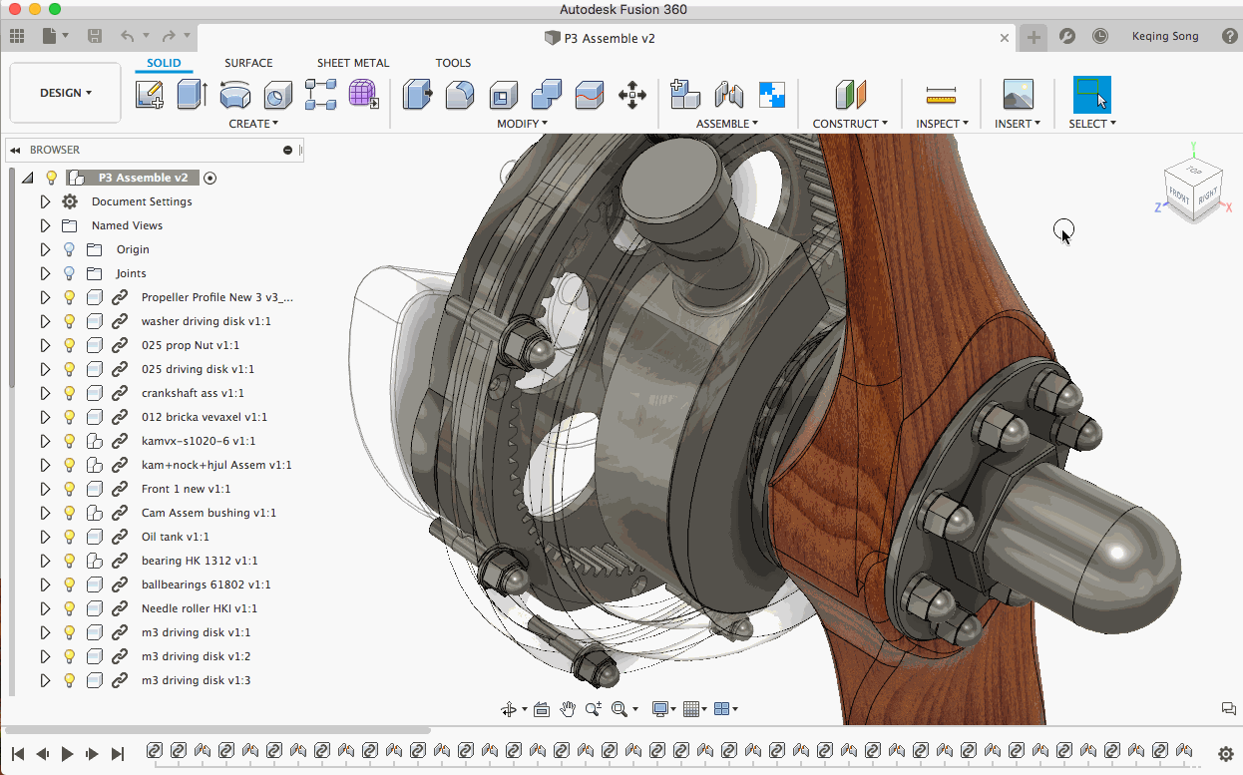Click the Measure tool under Inspect

coord(941,95)
